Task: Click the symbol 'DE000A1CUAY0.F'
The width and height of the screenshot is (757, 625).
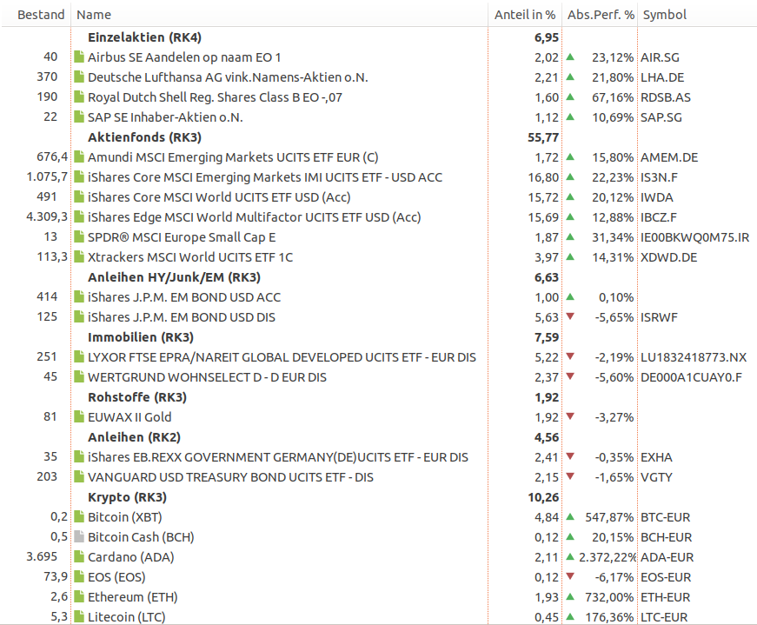Action: click(x=691, y=377)
